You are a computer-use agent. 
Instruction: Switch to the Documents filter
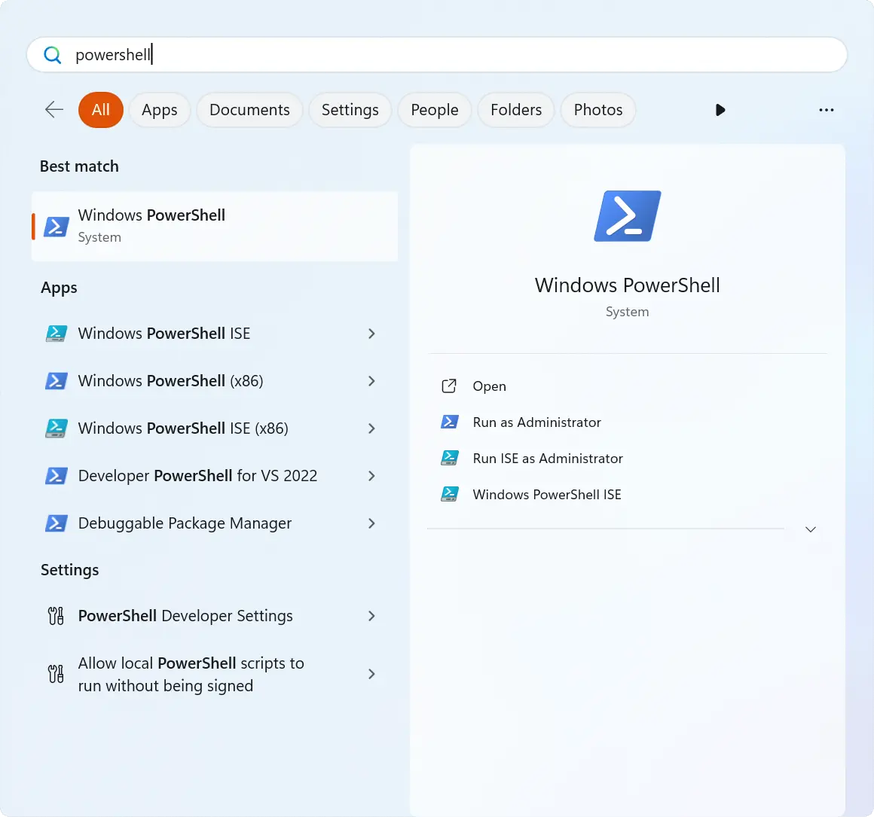249,110
